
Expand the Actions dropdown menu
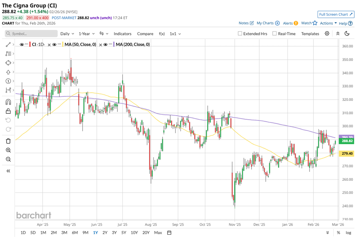tap(328, 23)
